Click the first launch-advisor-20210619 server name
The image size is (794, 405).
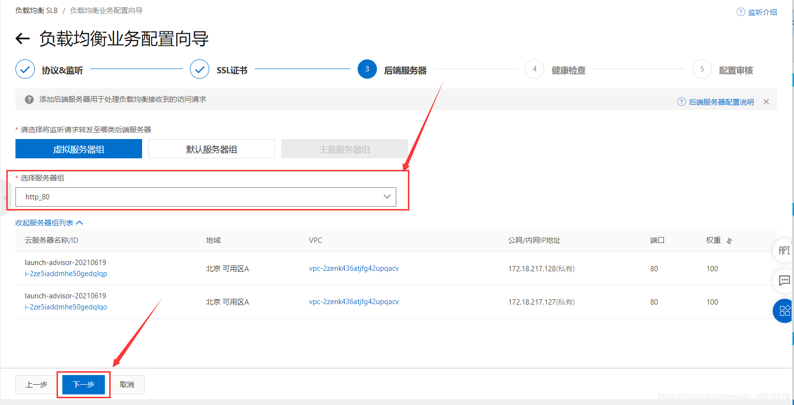(x=65, y=263)
